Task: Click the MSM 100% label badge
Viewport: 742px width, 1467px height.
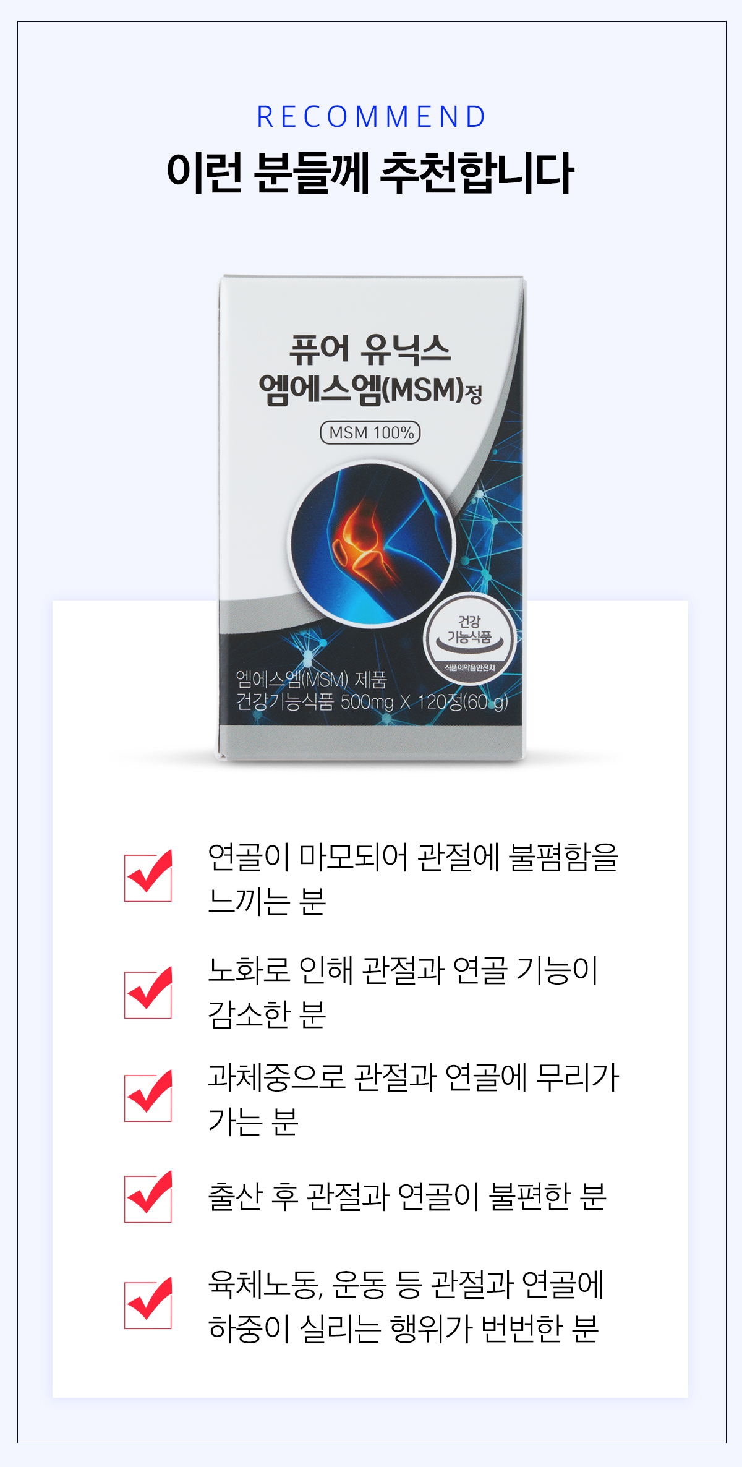Action: [x=370, y=432]
